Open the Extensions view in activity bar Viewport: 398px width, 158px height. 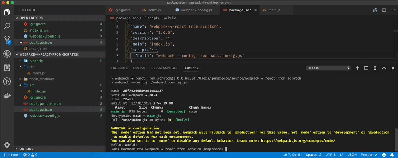[x=7, y=68]
